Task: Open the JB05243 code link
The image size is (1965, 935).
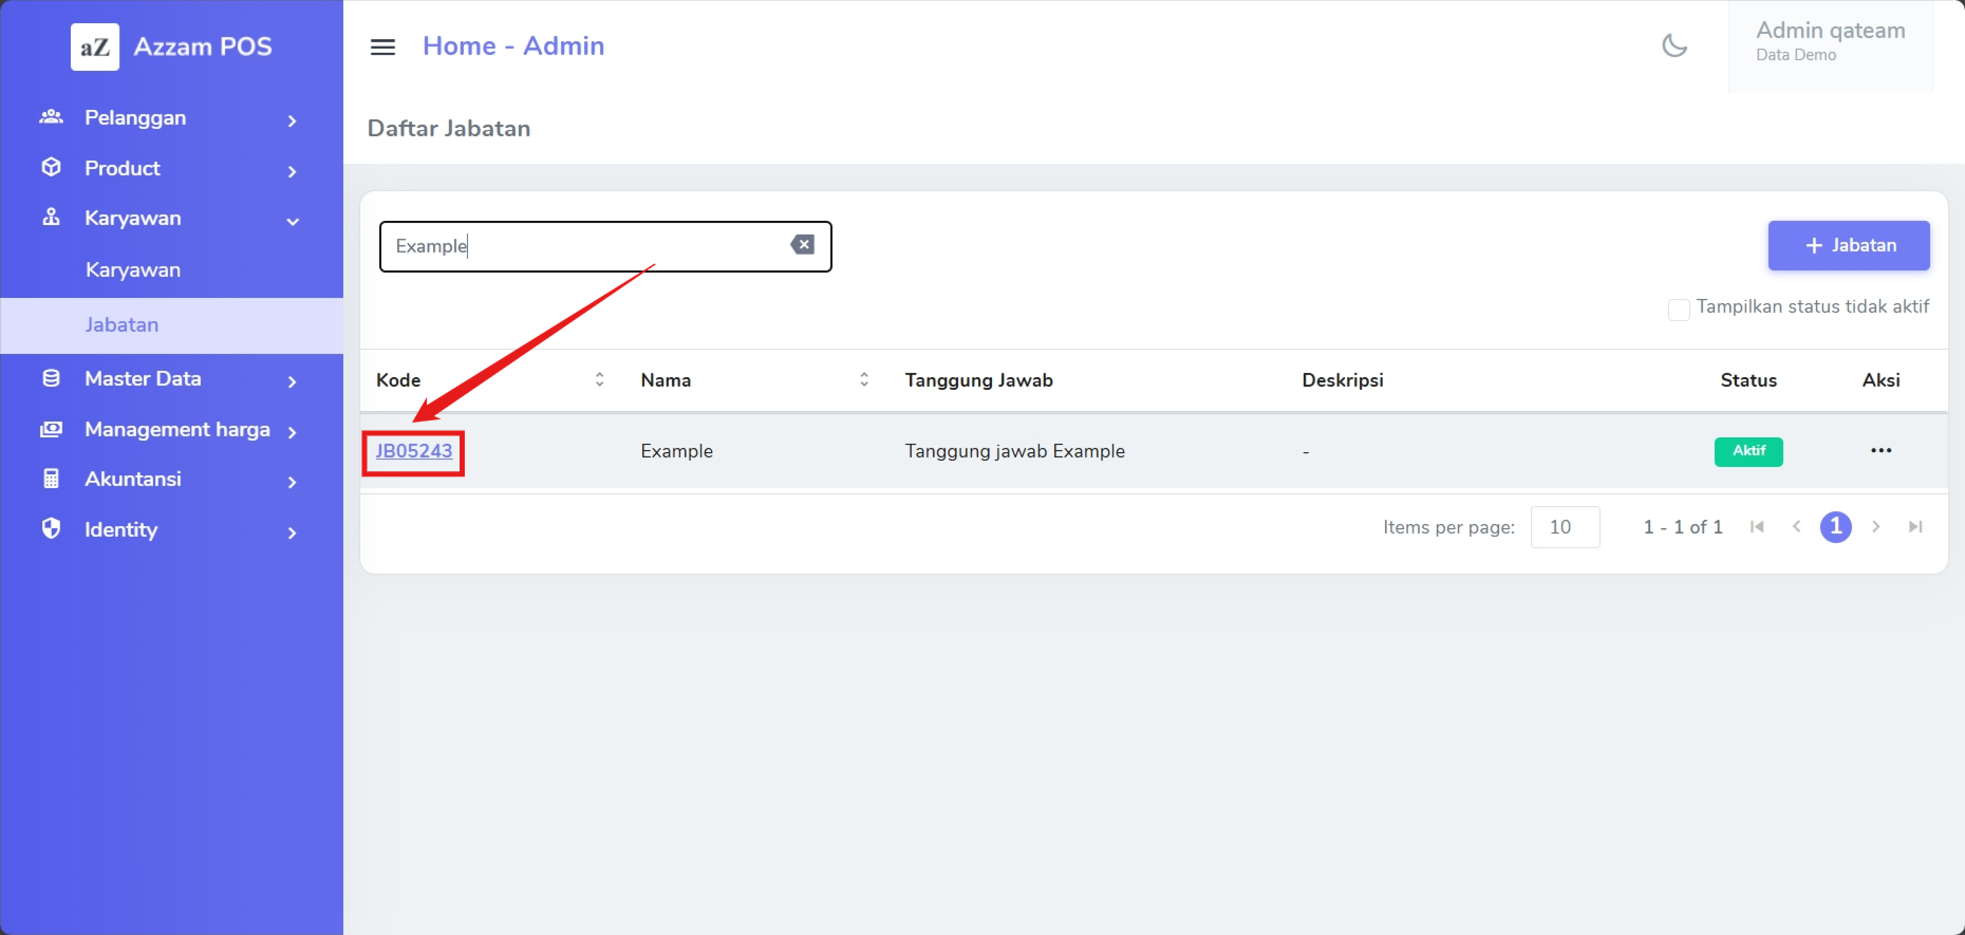Action: pos(414,452)
